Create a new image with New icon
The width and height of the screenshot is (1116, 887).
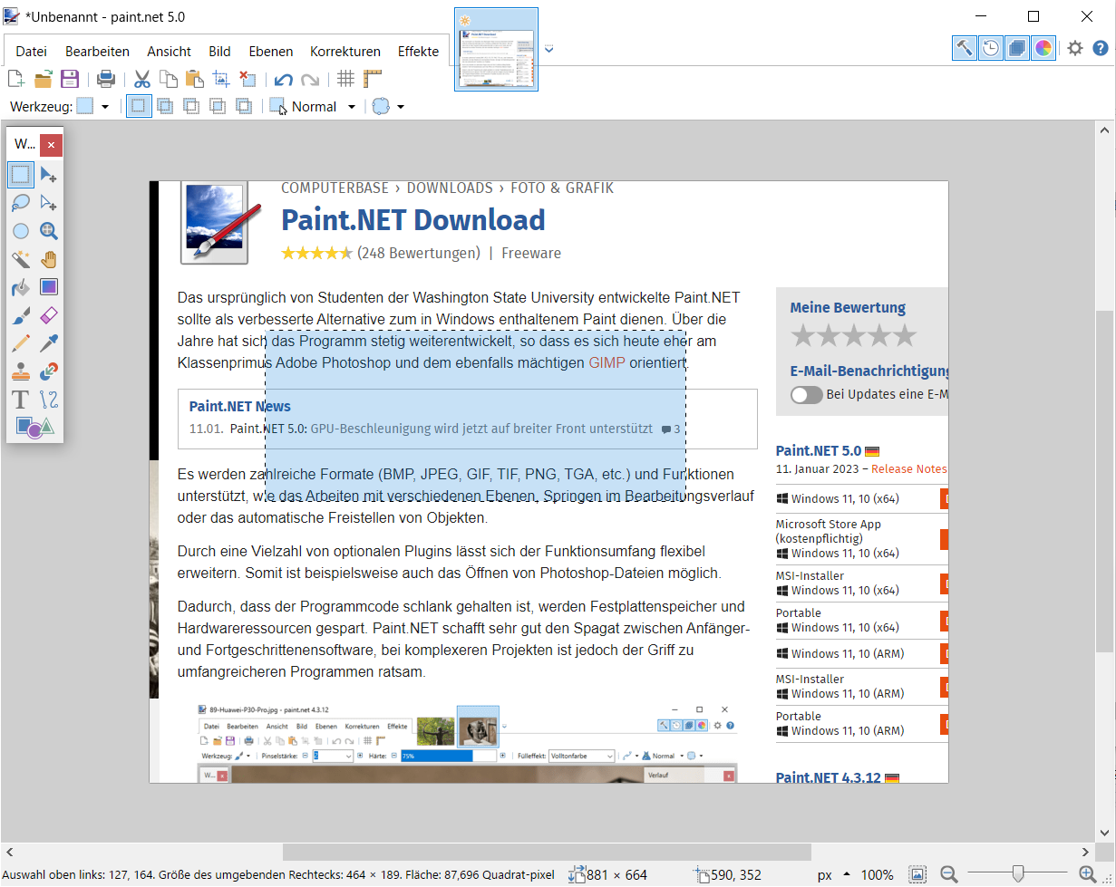pos(16,79)
